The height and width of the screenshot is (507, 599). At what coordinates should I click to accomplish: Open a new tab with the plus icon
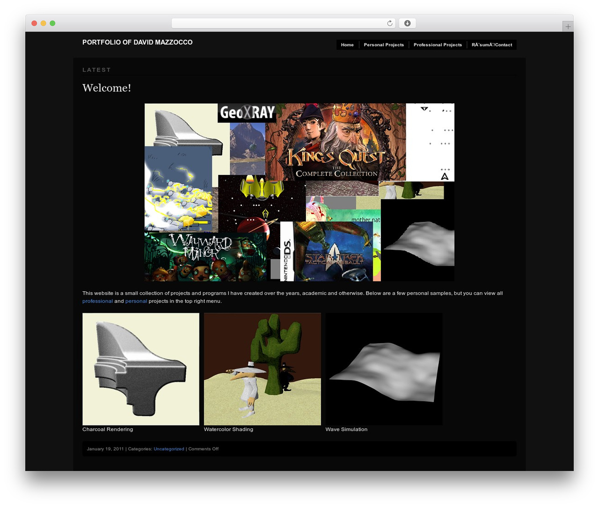(568, 27)
